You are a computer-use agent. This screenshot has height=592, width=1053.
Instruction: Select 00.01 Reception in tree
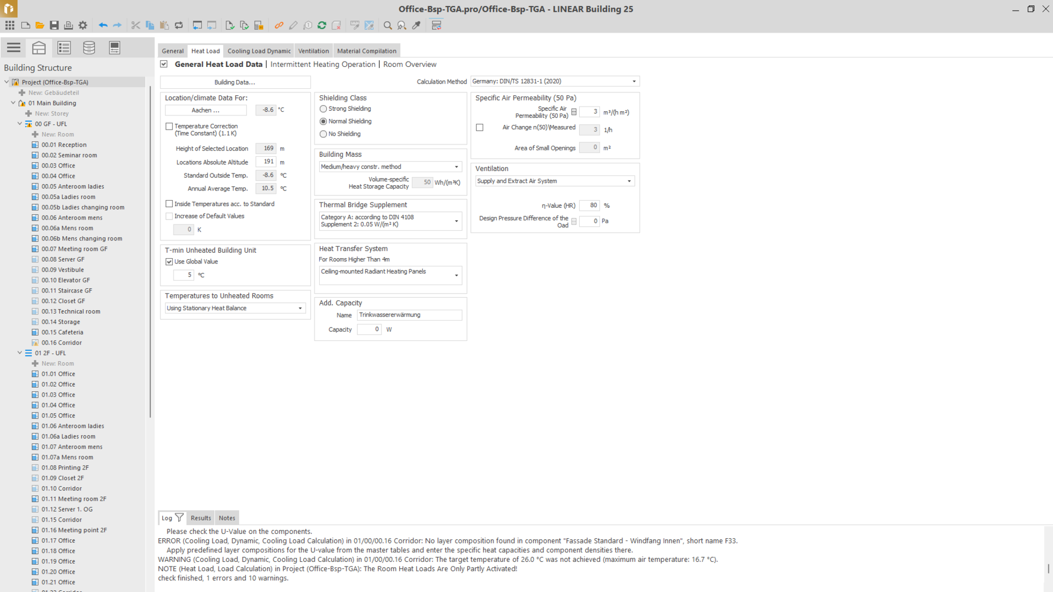(x=64, y=145)
